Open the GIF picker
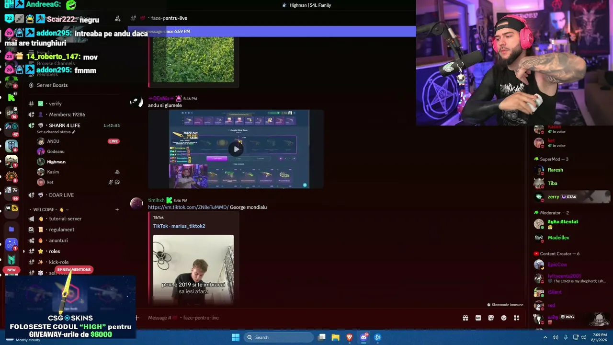613x345 pixels. [x=478, y=318]
